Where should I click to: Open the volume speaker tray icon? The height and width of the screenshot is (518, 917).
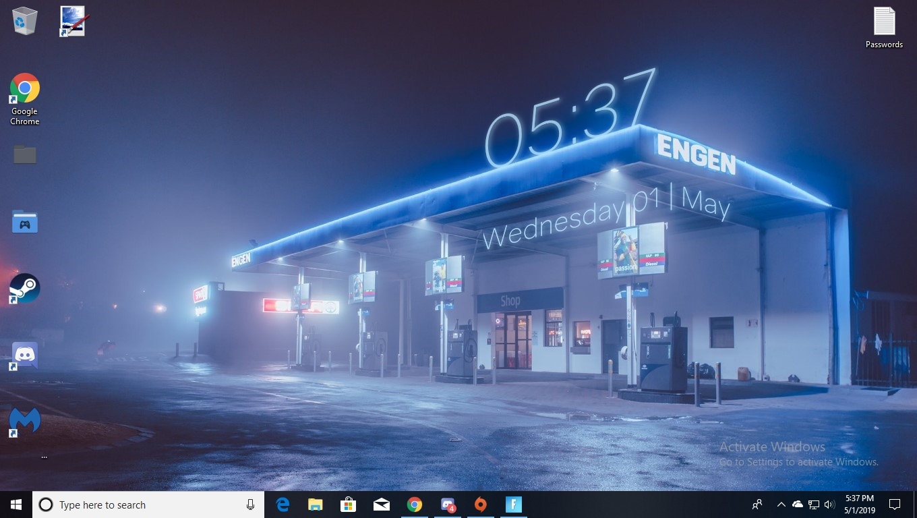tap(829, 505)
